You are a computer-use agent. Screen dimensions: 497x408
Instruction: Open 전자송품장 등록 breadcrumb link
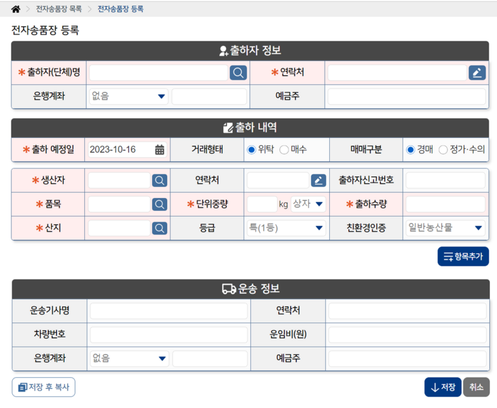pos(121,9)
